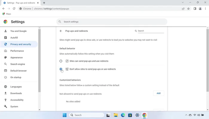Select Sites can send pop-ups radio
Viewport: 209px width, 119px height.
61,61
